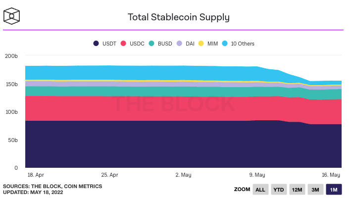The height and width of the screenshot is (198, 352).
Task: Click the USDT legend label
Action: (109, 44)
